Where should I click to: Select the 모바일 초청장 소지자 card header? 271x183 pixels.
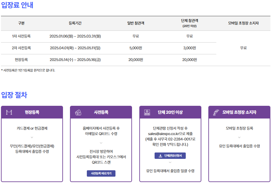[240, 112]
